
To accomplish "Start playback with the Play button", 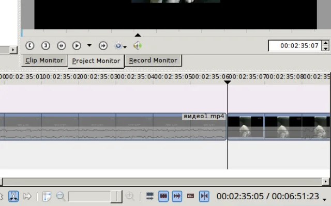I will [77, 46].
